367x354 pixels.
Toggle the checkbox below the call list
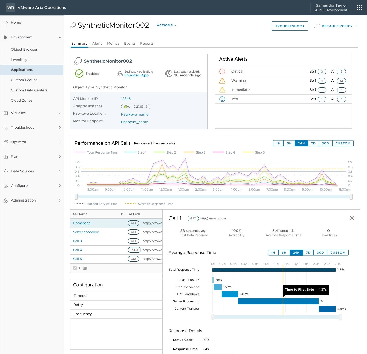pos(75,268)
